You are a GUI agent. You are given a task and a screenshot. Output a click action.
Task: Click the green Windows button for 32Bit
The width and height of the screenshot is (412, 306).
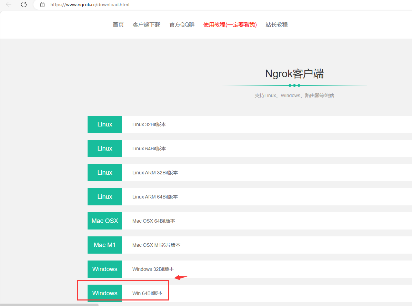pyautogui.click(x=105, y=269)
